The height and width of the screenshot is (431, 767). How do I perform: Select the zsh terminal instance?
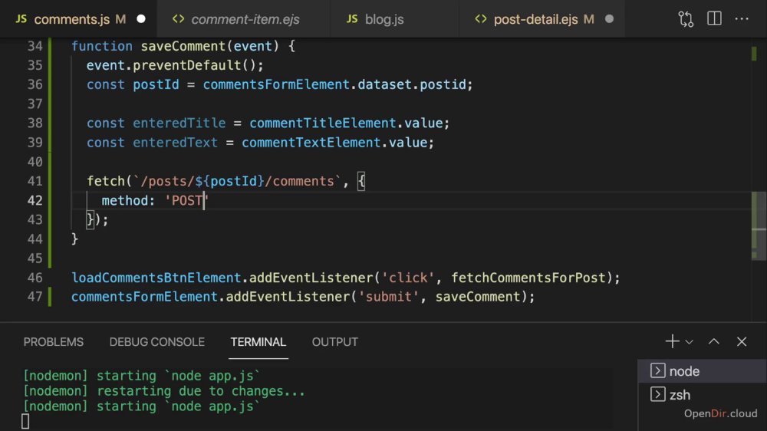[703, 394]
